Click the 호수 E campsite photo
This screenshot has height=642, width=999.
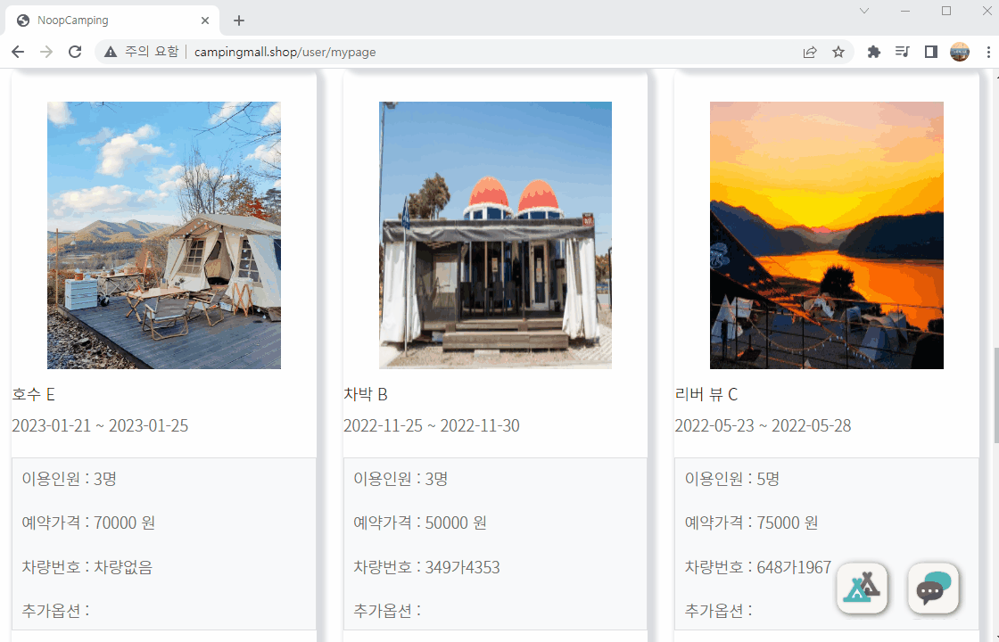[x=164, y=235]
